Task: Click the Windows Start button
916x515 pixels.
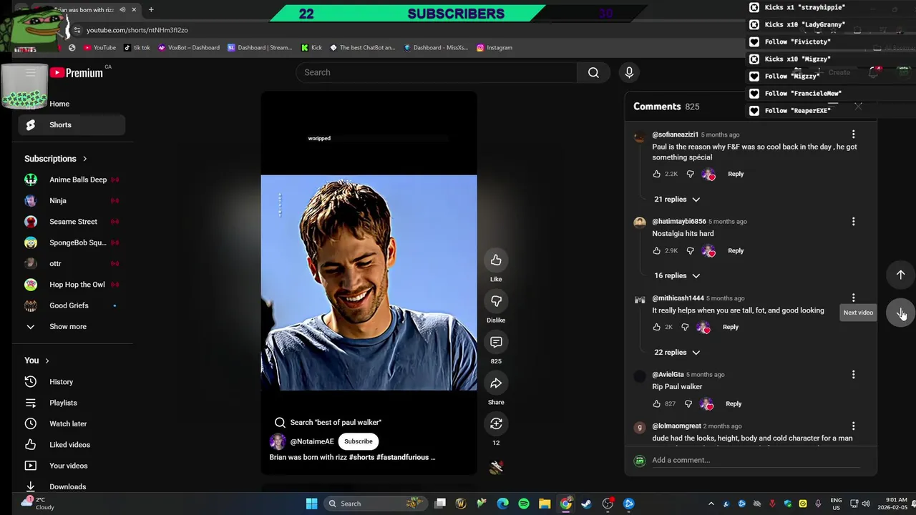Action: tap(312, 504)
